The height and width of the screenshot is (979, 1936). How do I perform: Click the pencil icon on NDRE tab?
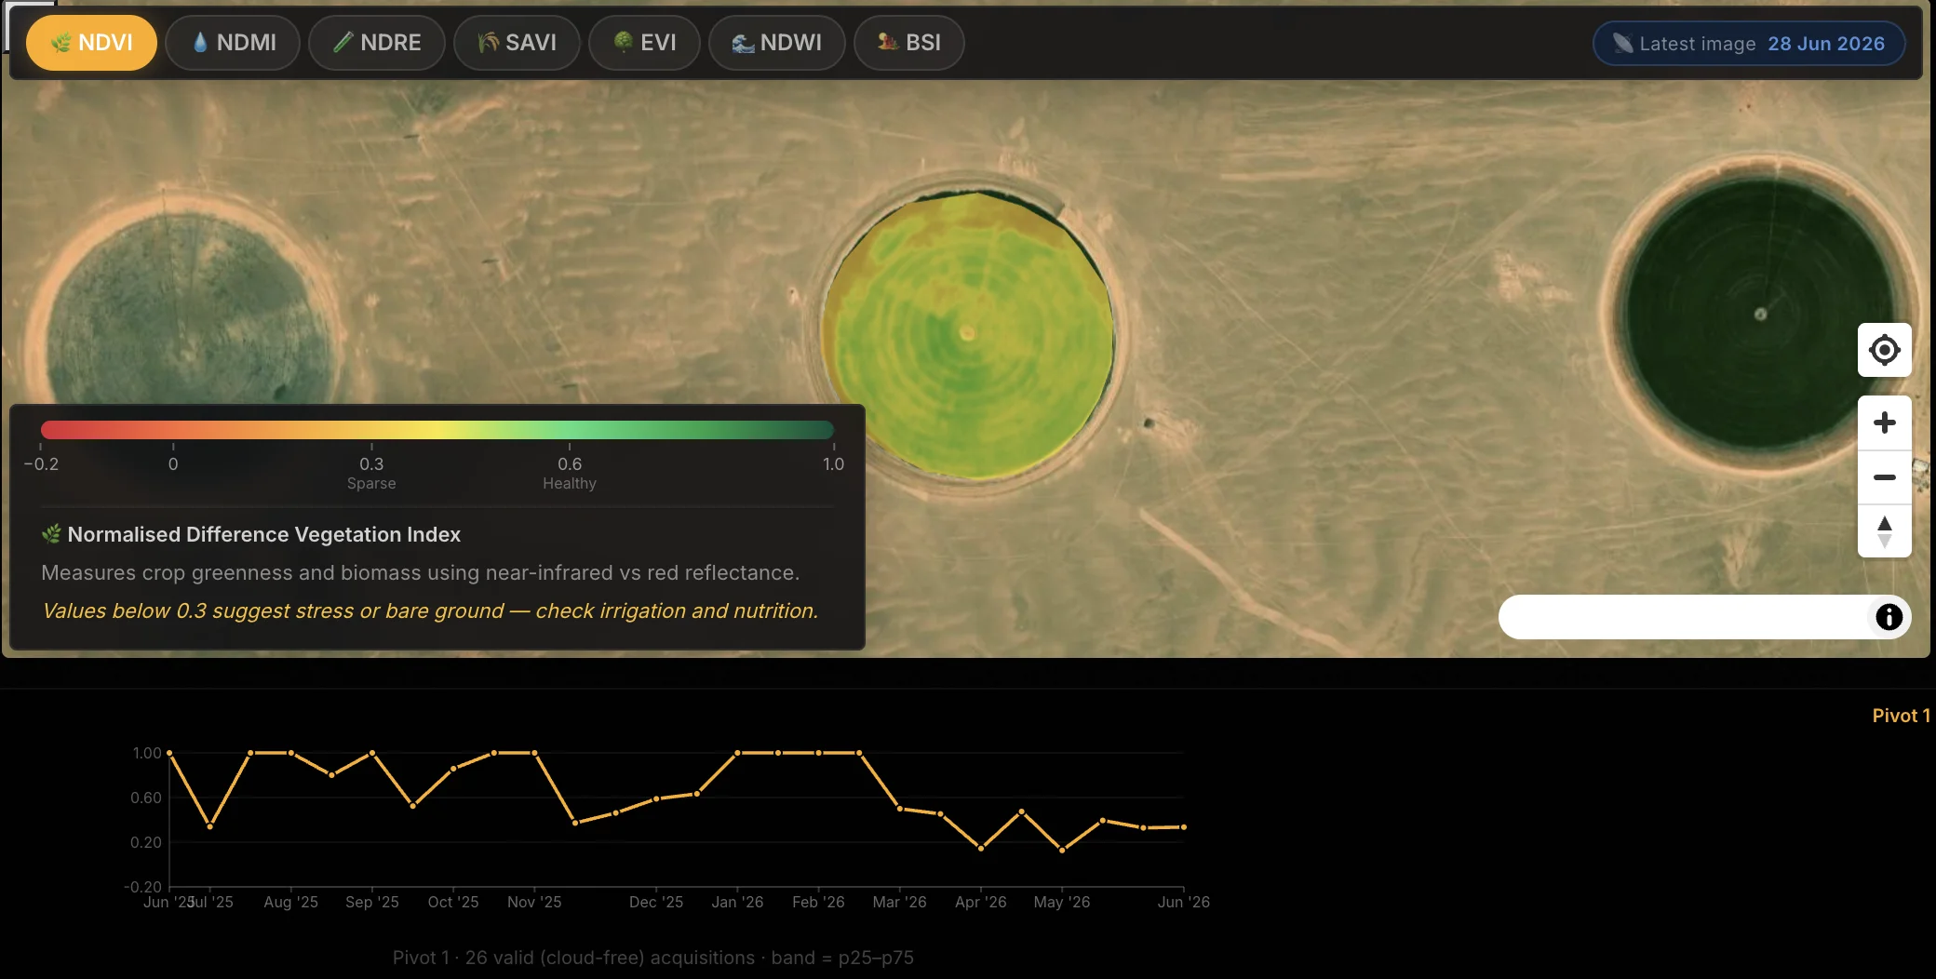click(x=343, y=42)
